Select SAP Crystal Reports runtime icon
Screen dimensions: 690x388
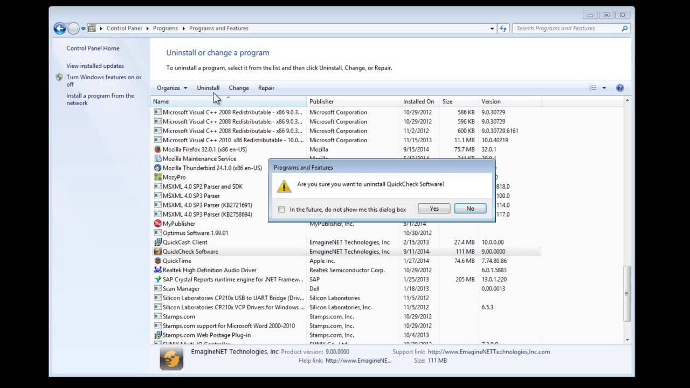point(158,279)
